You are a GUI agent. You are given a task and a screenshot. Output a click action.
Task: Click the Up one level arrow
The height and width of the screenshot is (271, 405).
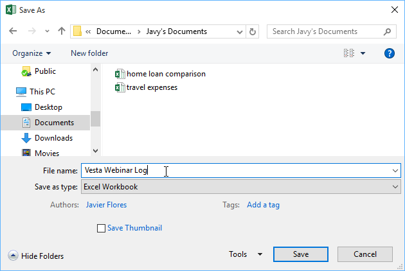pyautogui.click(x=62, y=31)
